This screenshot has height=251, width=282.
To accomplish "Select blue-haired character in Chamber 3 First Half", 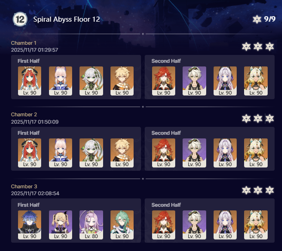I will click(30, 225).
